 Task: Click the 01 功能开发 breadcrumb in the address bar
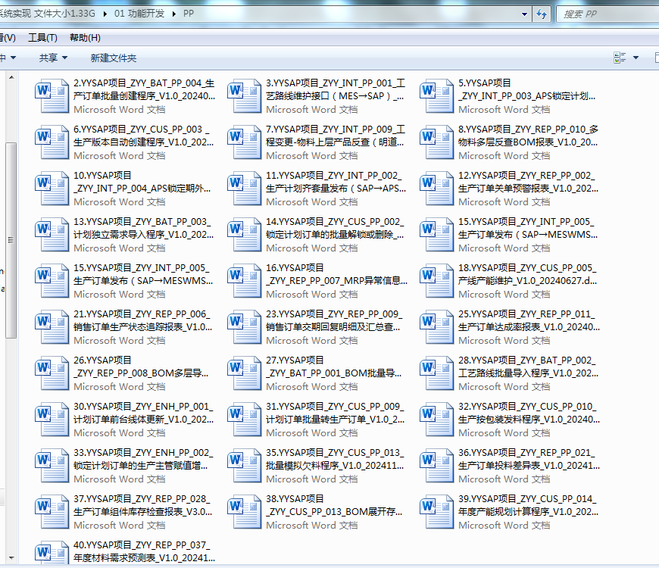[x=139, y=14]
